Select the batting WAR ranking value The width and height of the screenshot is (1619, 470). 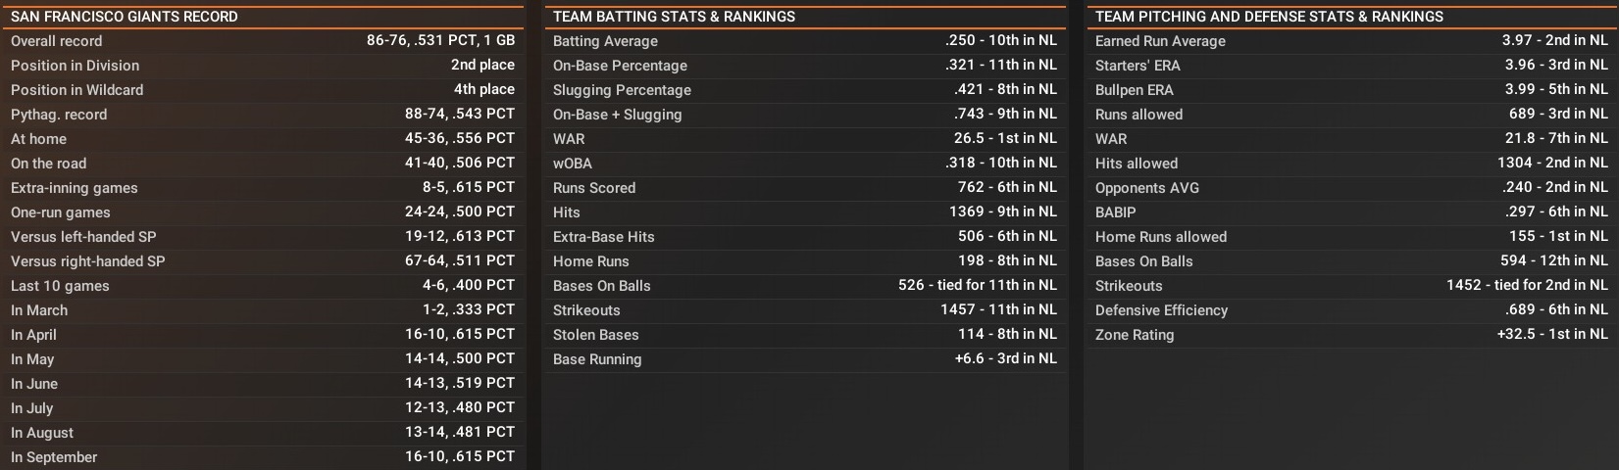tap(1005, 139)
